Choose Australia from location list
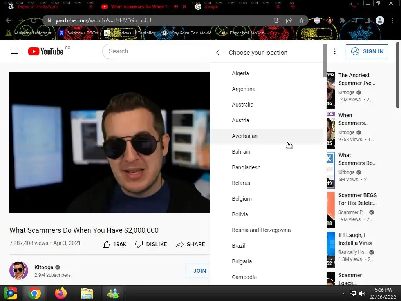Viewport: 401px width, 301px height. [x=266, y=105]
